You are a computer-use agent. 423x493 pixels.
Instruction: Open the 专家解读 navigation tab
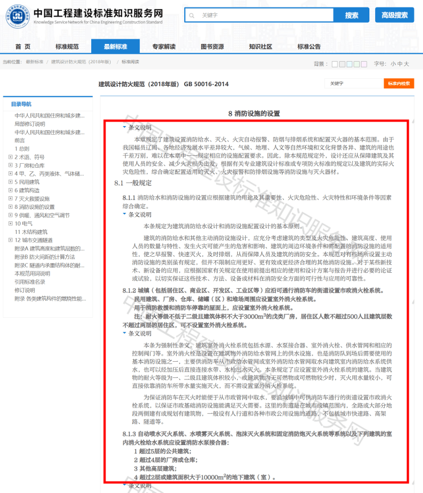click(164, 47)
